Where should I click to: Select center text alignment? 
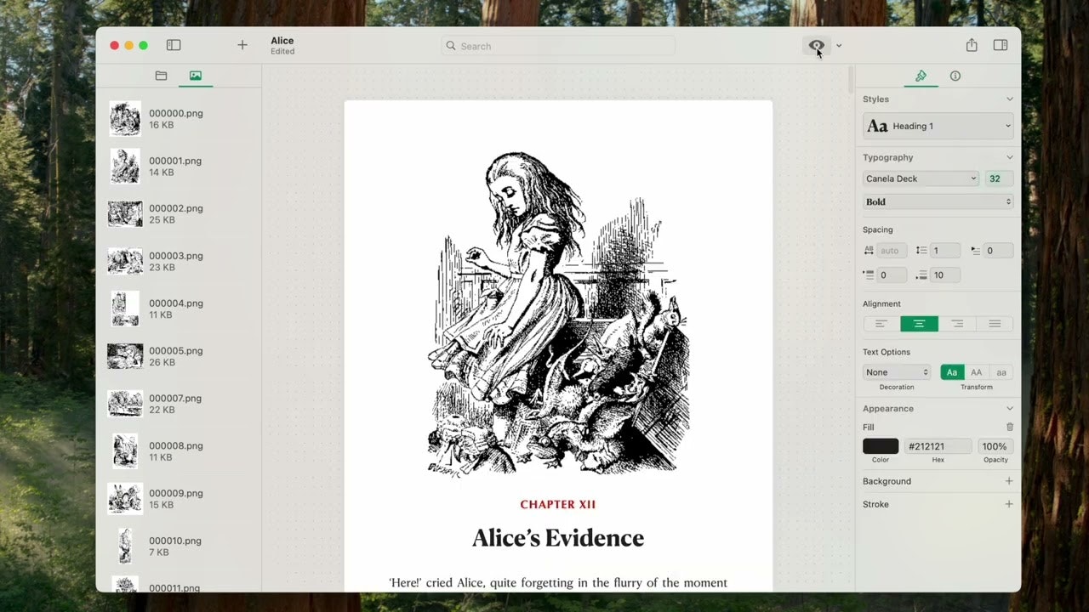click(919, 324)
